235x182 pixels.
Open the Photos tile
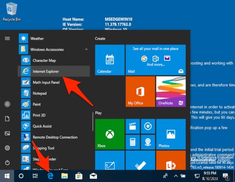pos(171,134)
